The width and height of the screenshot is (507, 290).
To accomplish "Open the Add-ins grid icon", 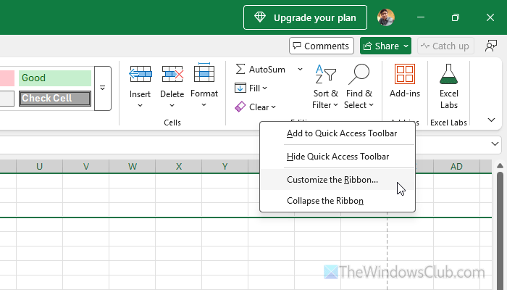I will [404, 74].
